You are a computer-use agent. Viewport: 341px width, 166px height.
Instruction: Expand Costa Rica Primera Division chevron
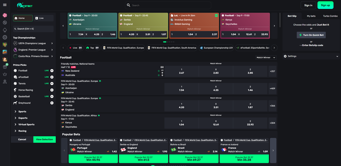pos(52,56)
